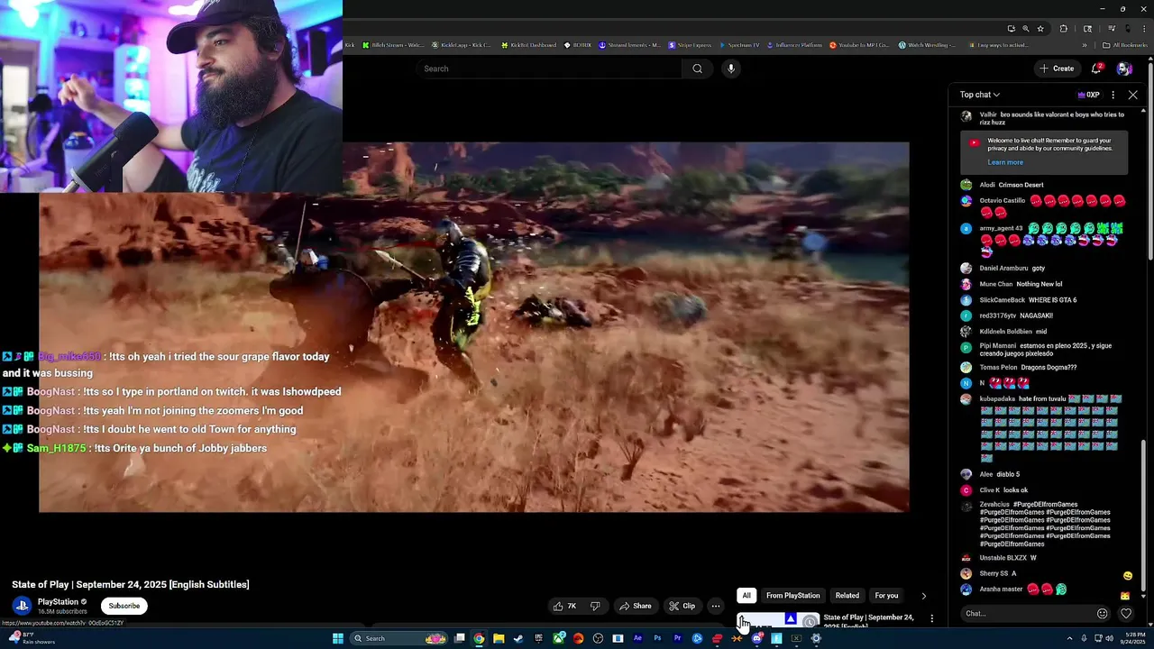The width and height of the screenshot is (1154, 649).
Task: Open After Effects from the taskbar
Action: click(x=637, y=638)
